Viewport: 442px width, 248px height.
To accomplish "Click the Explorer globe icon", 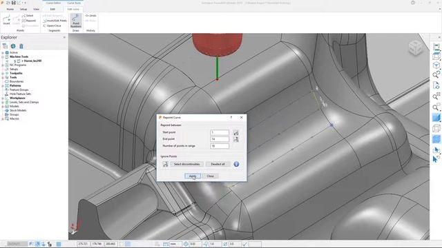I will 13,46.
